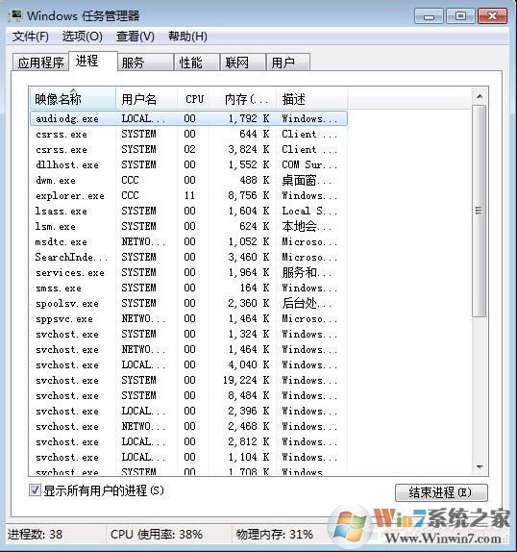This screenshot has width=517, height=552.
Task: Select the smss.exe process
Action: (x=188, y=288)
